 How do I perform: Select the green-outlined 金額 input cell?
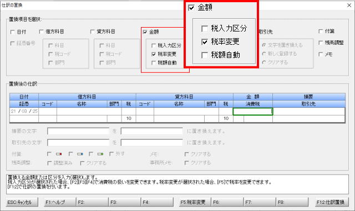point(253,112)
